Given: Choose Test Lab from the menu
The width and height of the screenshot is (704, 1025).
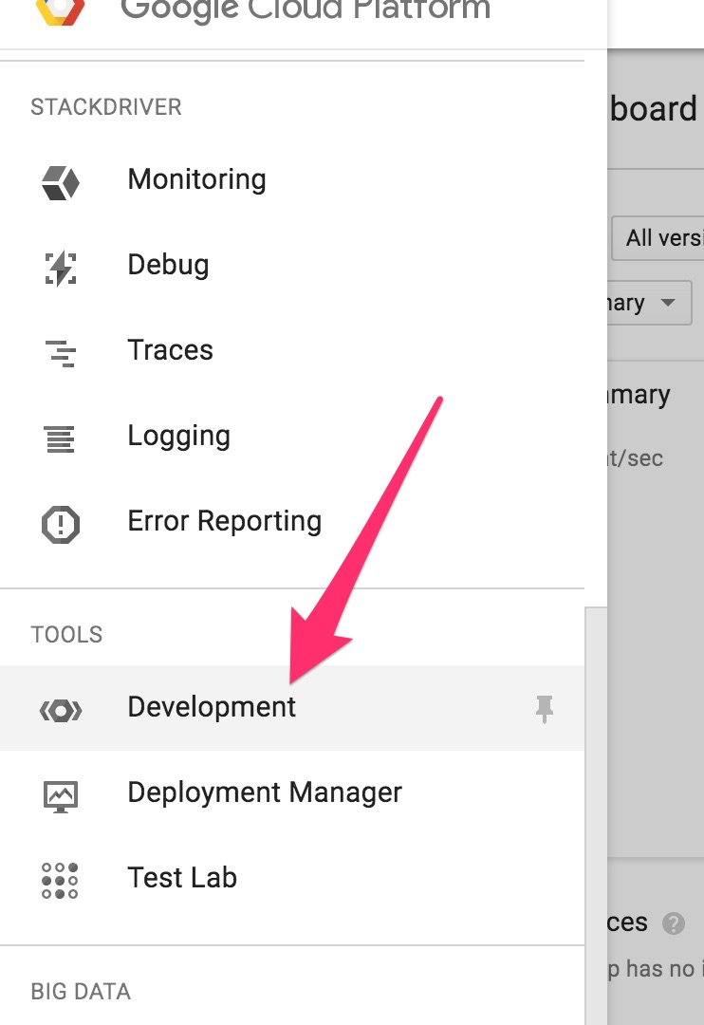Looking at the screenshot, I should [182, 878].
